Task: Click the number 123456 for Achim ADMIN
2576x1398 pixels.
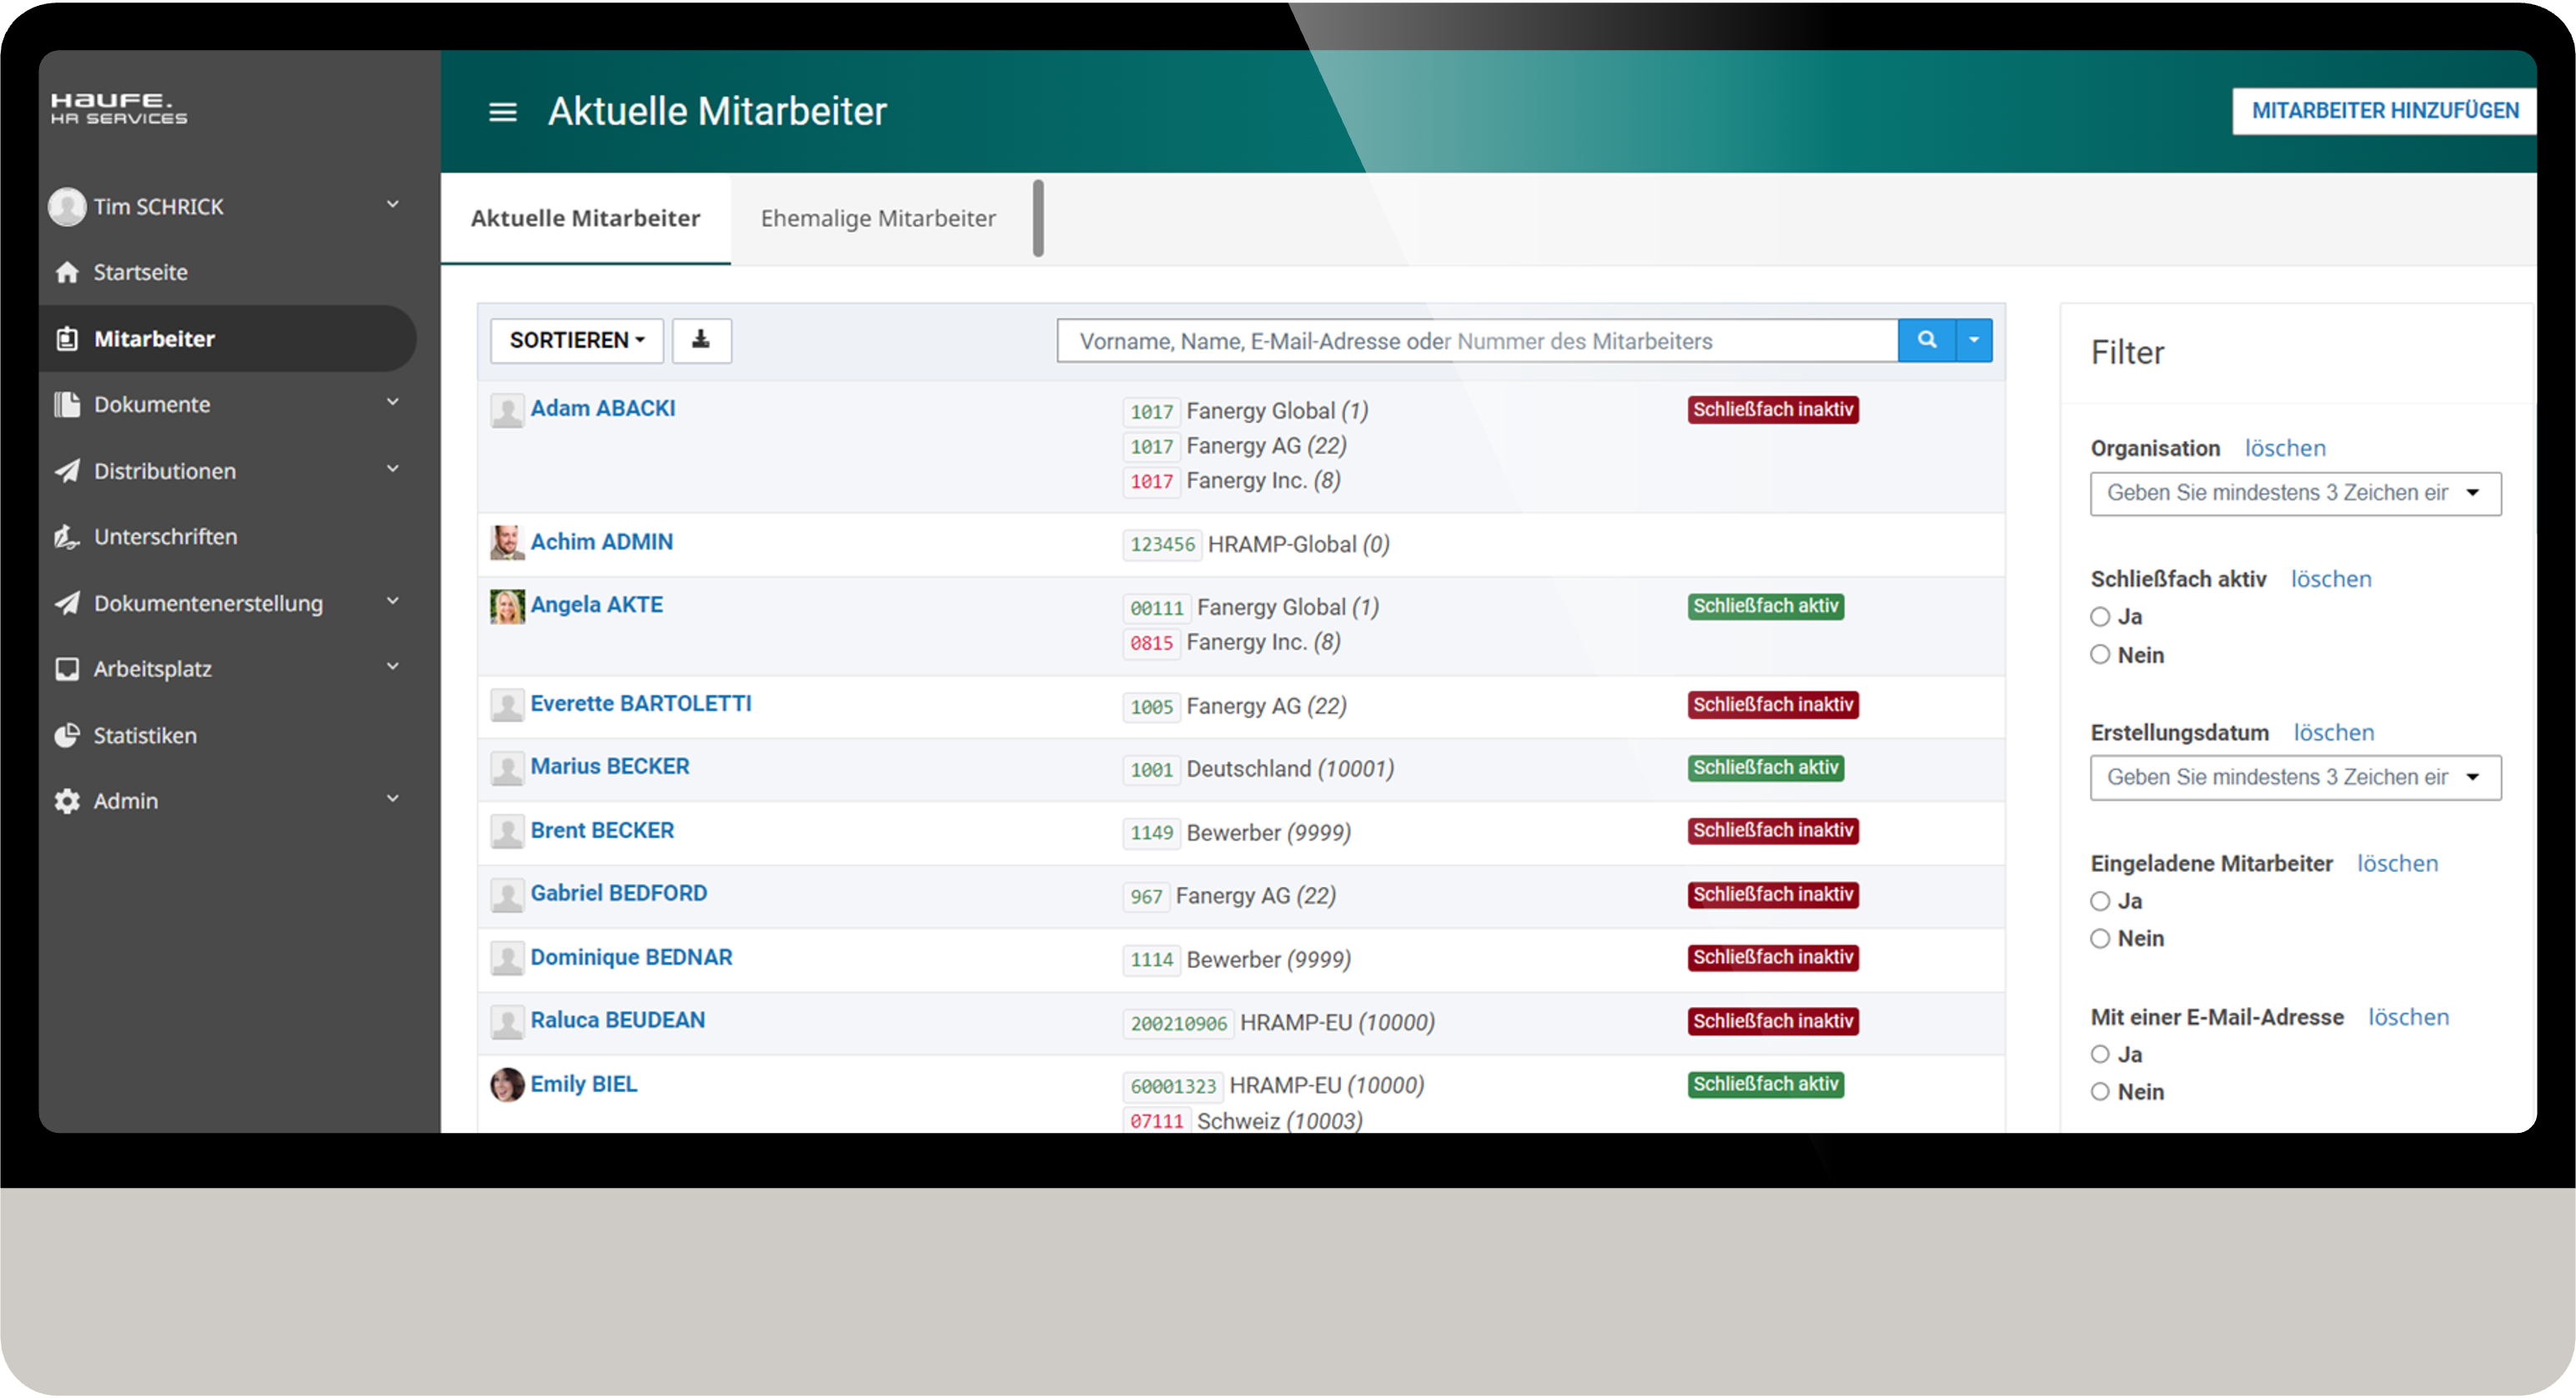Action: (x=1162, y=545)
